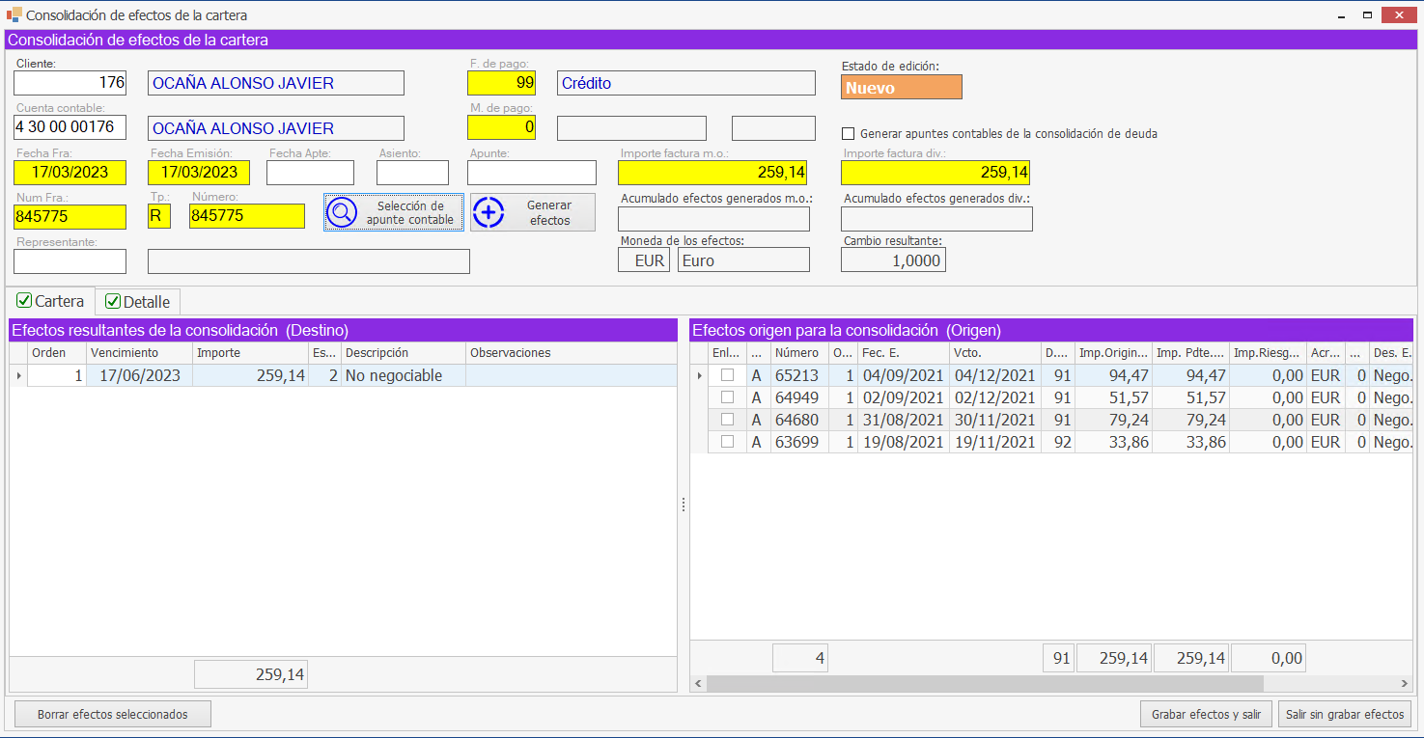Click the left arrow of the horizontal scrollbar
The image size is (1424, 738).
[x=698, y=683]
